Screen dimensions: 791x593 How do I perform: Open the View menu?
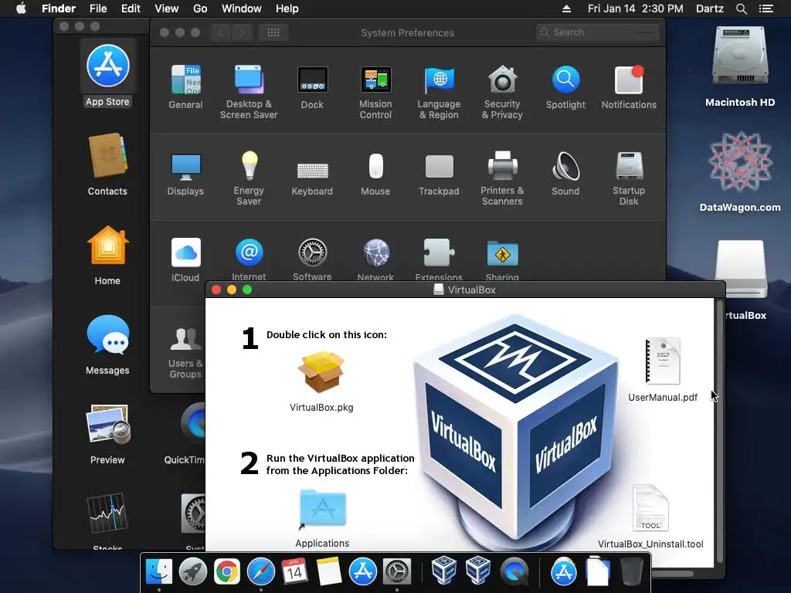(167, 8)
